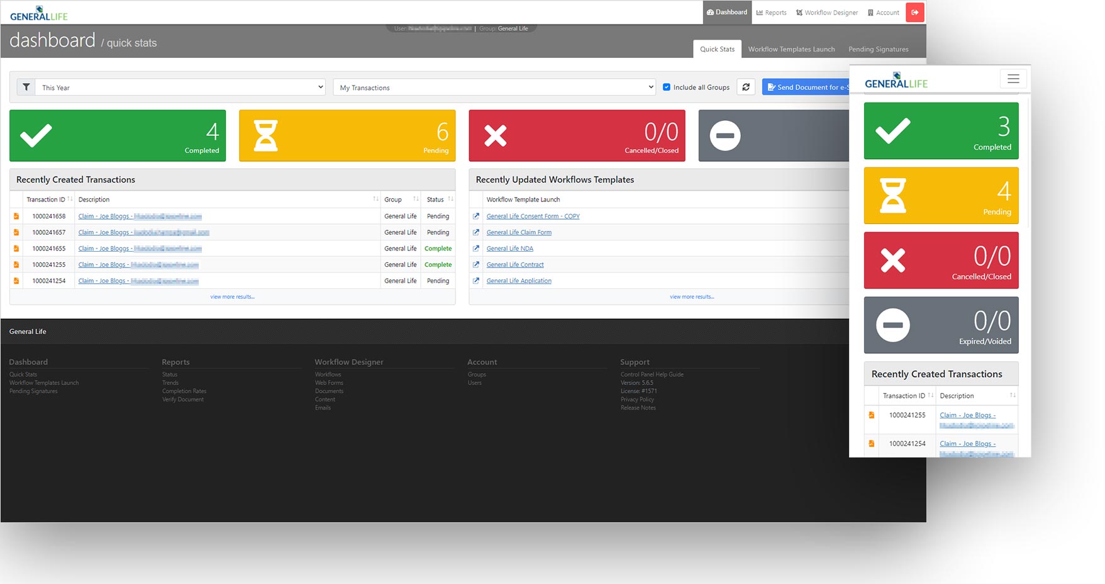1105x584 pixels.
Task: Click the yellow Pending hourglass tile
Action: coord(347,135)
